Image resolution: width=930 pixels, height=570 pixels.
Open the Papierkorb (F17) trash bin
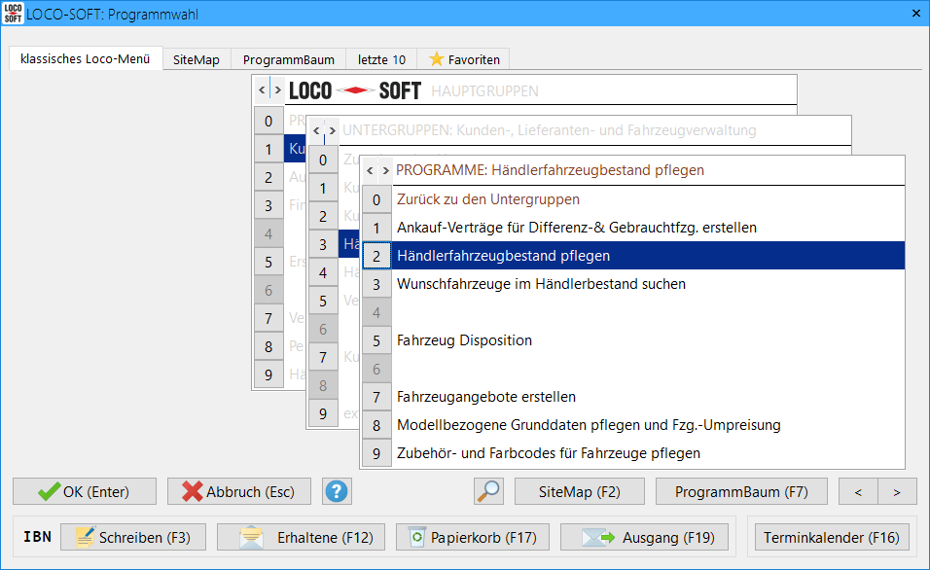(x=473, y=537)
